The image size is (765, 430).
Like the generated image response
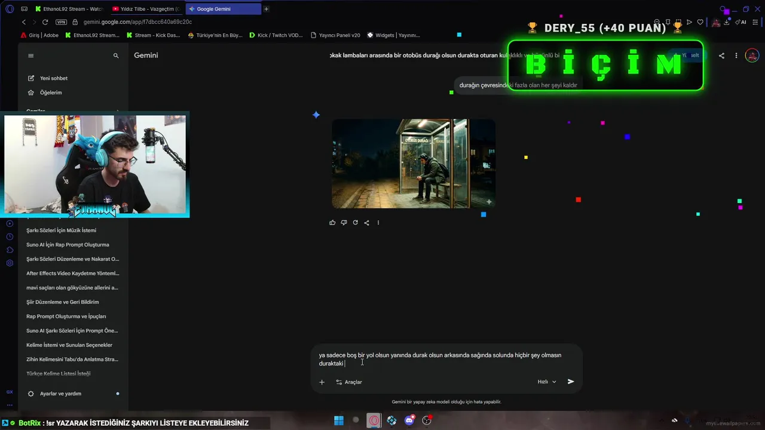(x=332, y=223)
